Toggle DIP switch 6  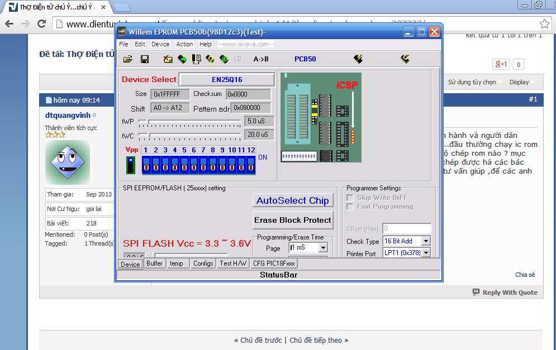pyautogui.click(x=193, y=165)
